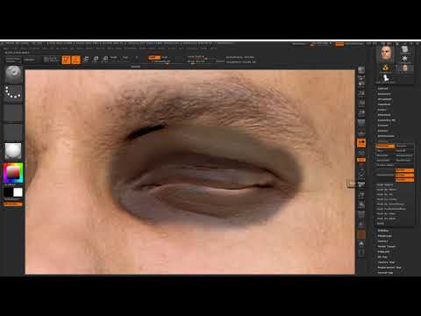This screenshot has width=421, height=316.
Task: Toggle Persp perspective view icon
Action: [x=361, y=123]
